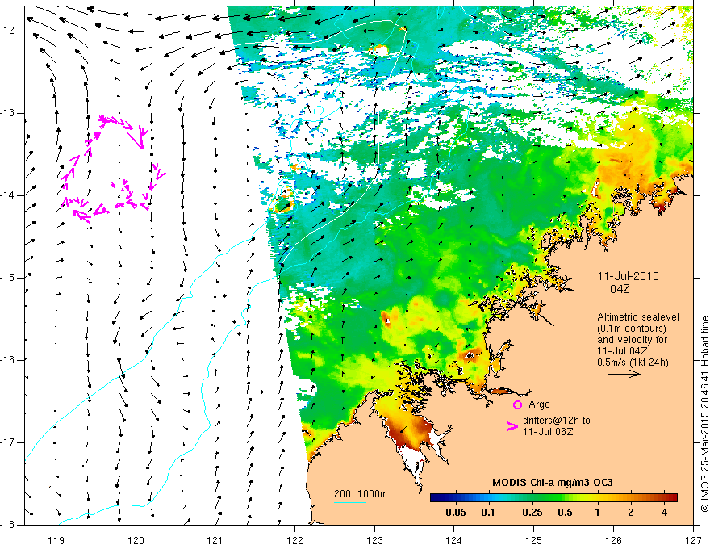The height and width of the screenshot is (549, 710).
Task: Click the colorbar tick label 1
Action: (598, 513)
